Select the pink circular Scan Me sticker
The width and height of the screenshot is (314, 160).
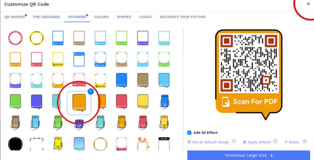coord(15,38)
